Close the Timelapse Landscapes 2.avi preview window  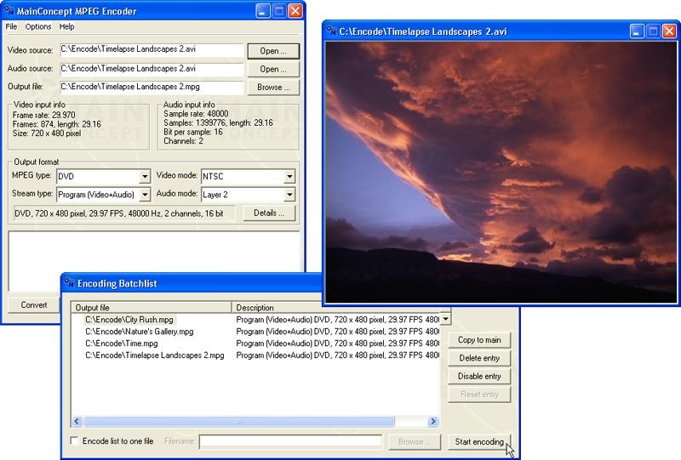669,31
